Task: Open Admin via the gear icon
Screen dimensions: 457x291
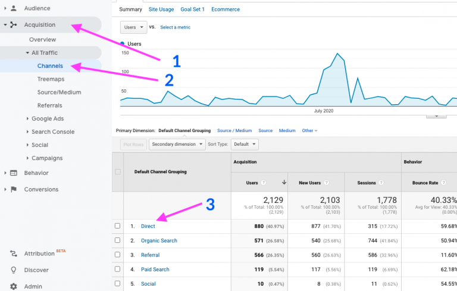Action: click(x=14, y=286)
